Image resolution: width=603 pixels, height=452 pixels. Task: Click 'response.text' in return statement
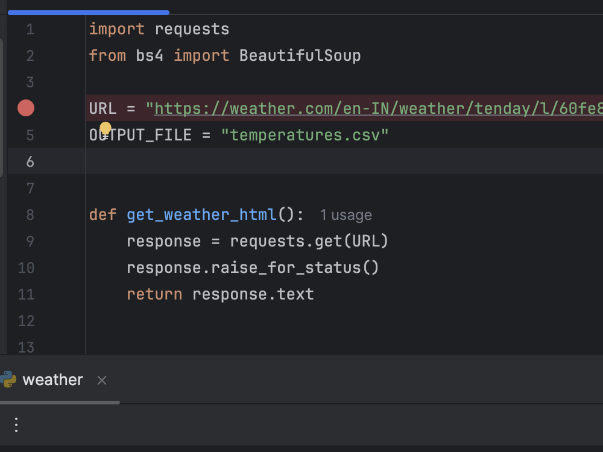coord(253,295)
